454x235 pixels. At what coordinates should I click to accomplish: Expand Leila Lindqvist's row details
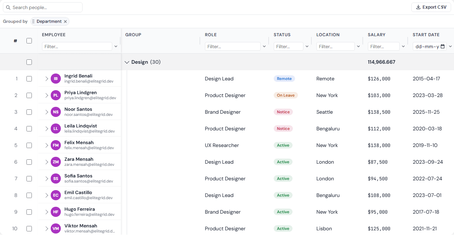47,129
